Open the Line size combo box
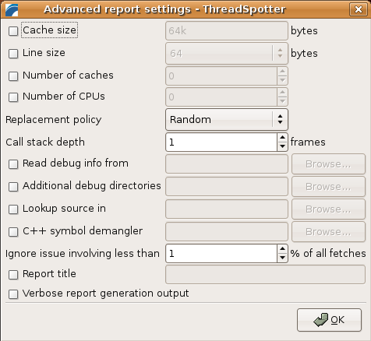The image size is (371, 341). (x=227, y=54)
